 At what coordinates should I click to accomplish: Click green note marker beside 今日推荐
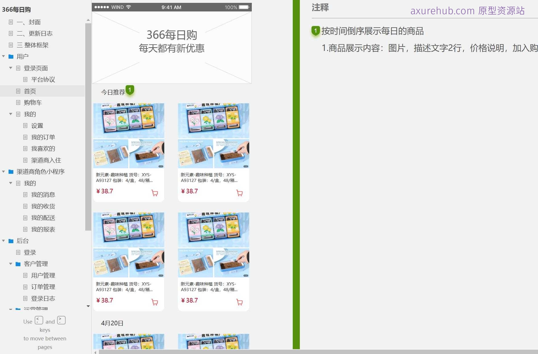pyautogui.click(x=130, y=90)
